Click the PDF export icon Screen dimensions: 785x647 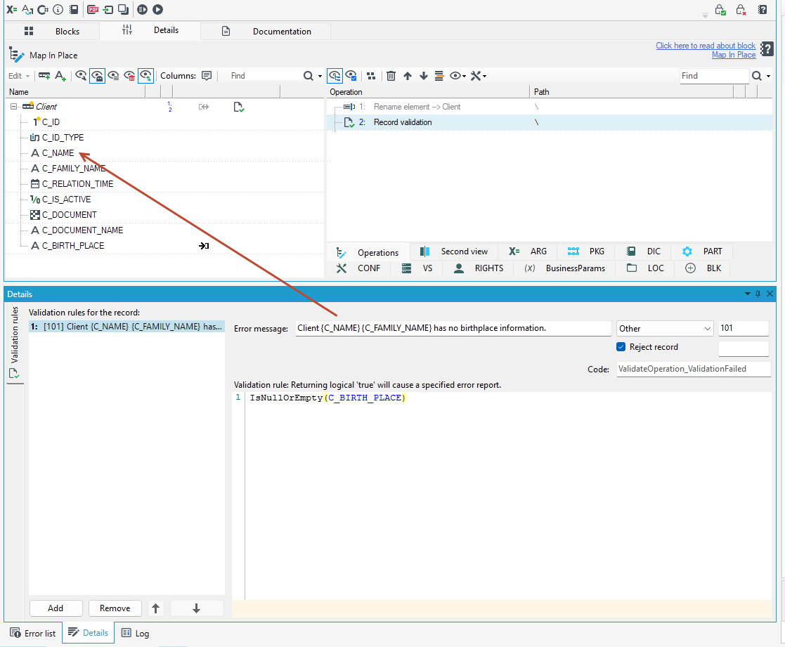[93, 10]
